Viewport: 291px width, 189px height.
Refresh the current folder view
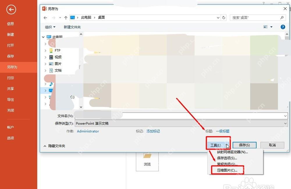pos(223,18)
